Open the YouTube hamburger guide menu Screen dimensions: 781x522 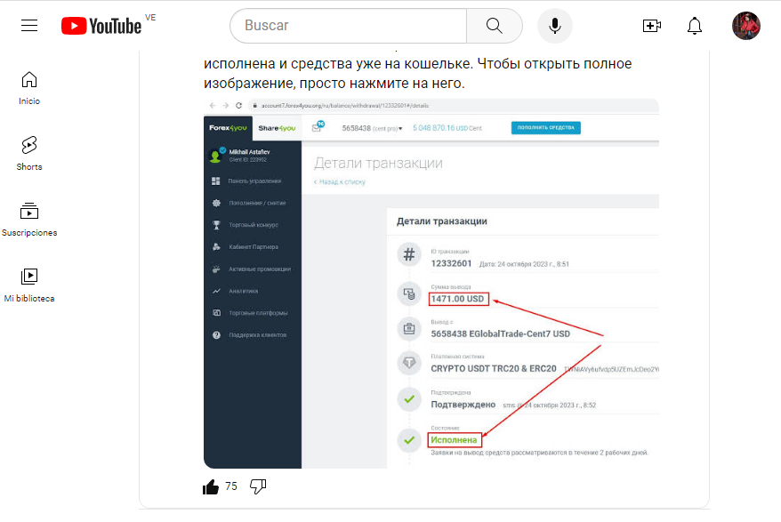[x=29, y=26]
